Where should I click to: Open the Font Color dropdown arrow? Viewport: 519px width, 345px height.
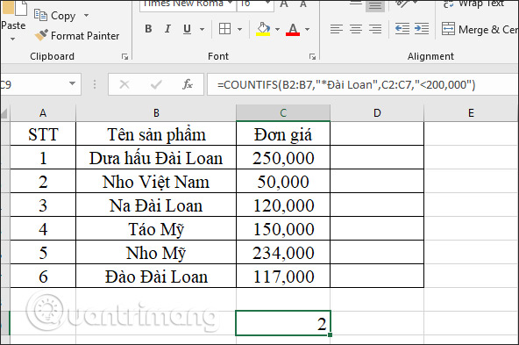[x=307, y=29]
